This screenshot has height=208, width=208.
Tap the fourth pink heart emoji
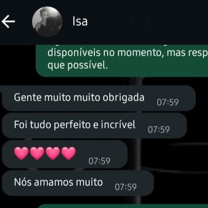click(x=69, y=154)
